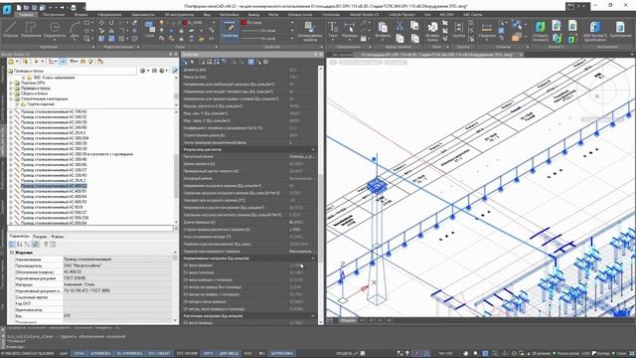Click the Группа group icon
The height and width of the screenshot is (358, 636).
pos(459,29)
